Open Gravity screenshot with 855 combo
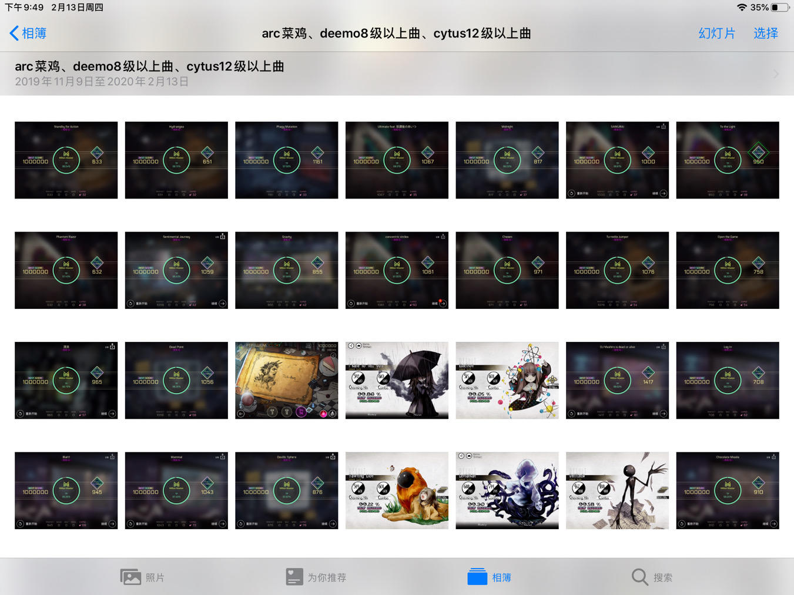794x595 pixels. pos(287,270)
